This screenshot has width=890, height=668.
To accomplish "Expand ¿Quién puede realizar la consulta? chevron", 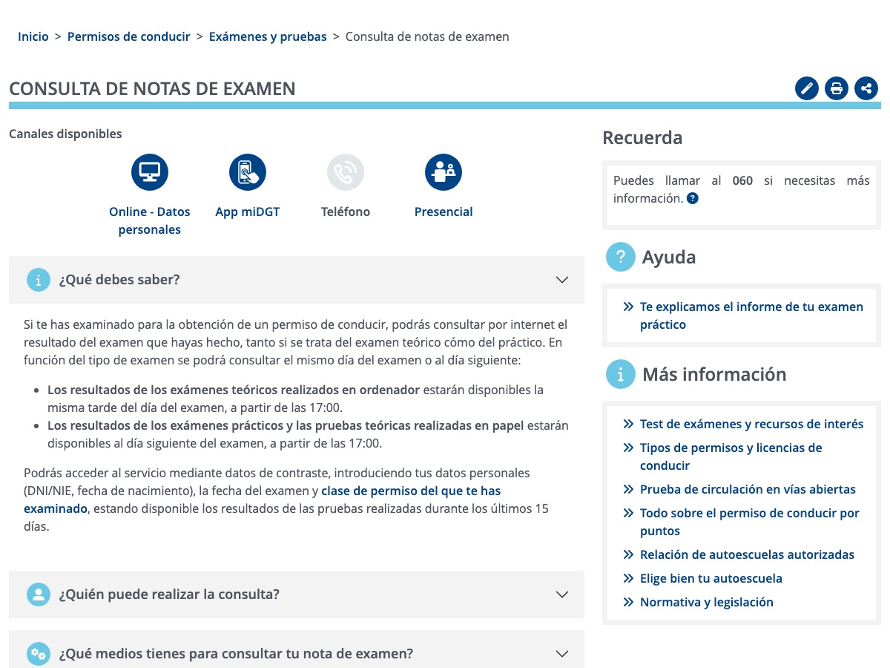I will pos(562,595).
